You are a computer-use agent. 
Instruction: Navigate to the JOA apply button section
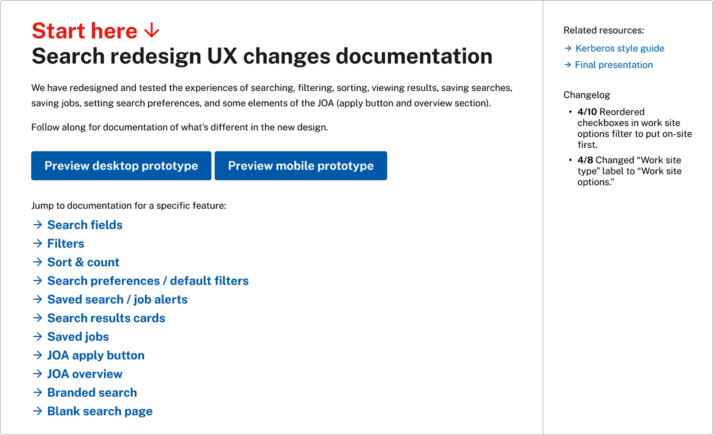[x=96, y=355]
